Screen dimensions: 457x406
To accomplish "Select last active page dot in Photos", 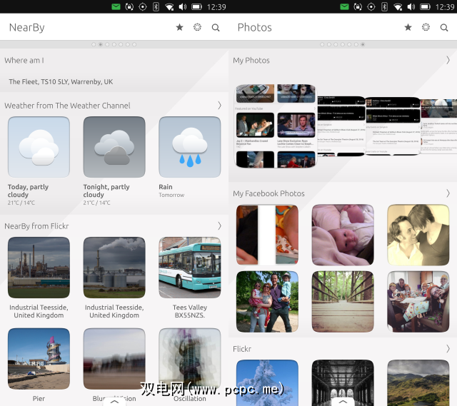I will click(x=363, y=44).
